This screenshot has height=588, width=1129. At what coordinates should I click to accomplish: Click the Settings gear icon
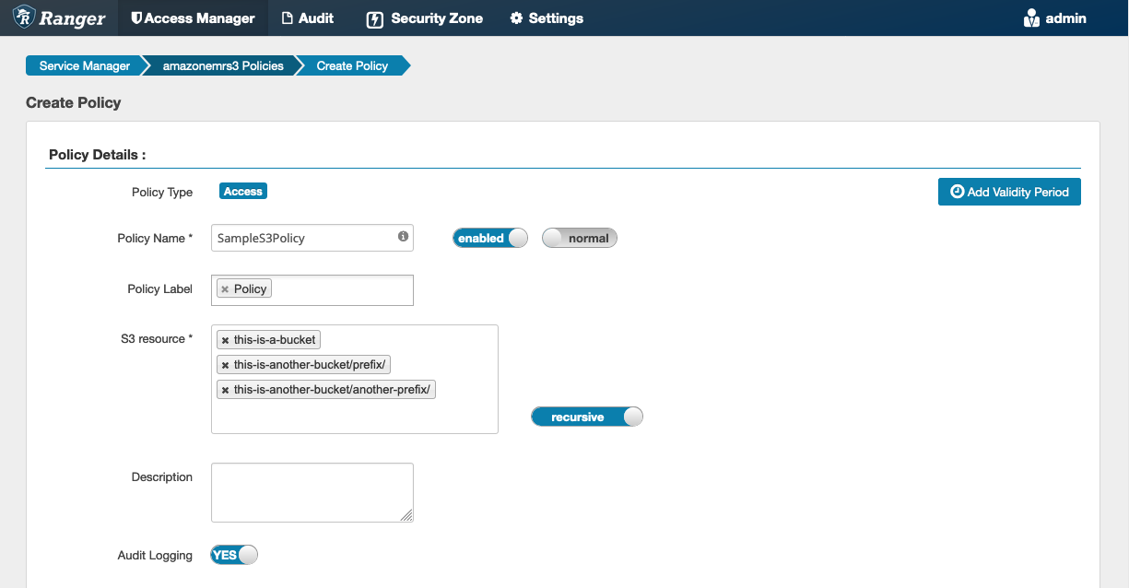point(517,18)
